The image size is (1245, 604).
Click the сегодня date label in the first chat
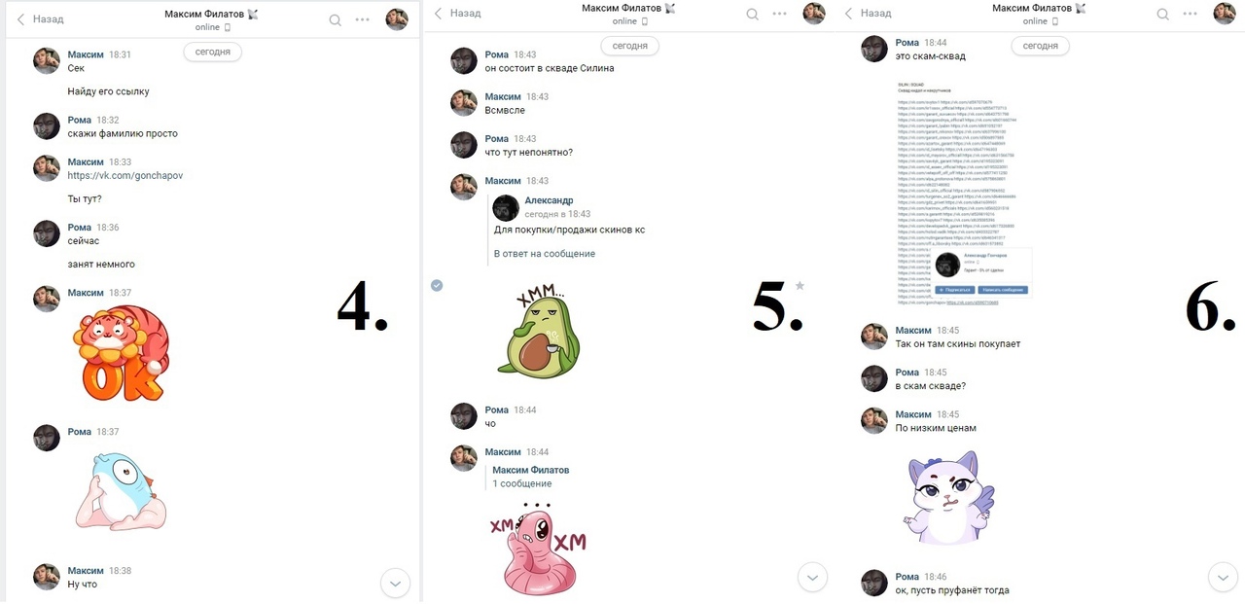pos(213,52)
